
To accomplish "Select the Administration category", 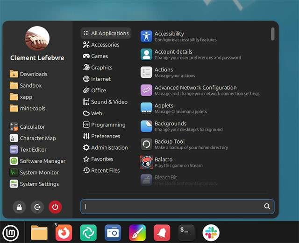I will 105,147.
